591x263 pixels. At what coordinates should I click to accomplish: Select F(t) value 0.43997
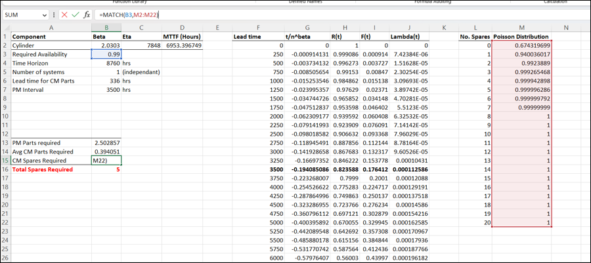pos(374,258)
